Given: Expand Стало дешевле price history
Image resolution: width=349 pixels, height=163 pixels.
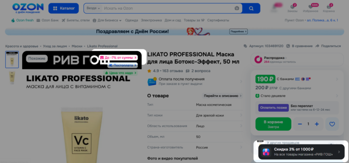Looking at the screenshot, I should [x=297, y=96].
